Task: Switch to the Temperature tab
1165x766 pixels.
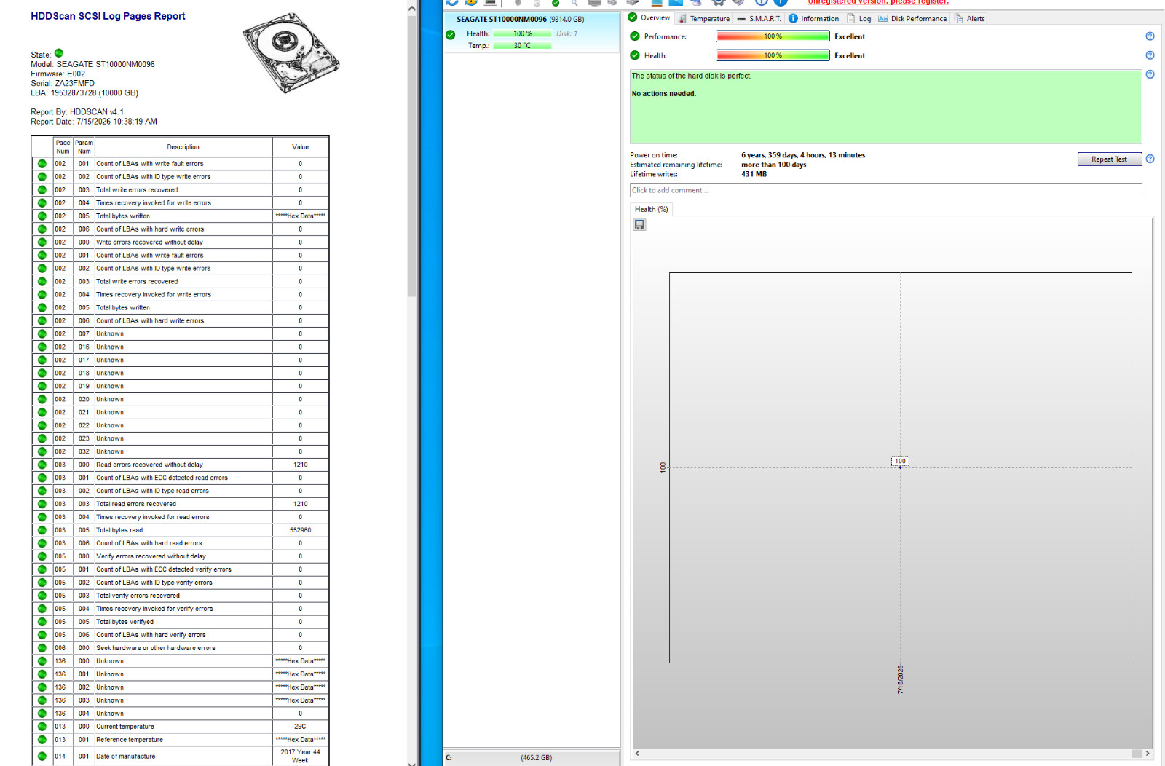Action: (x=703, y=19)
